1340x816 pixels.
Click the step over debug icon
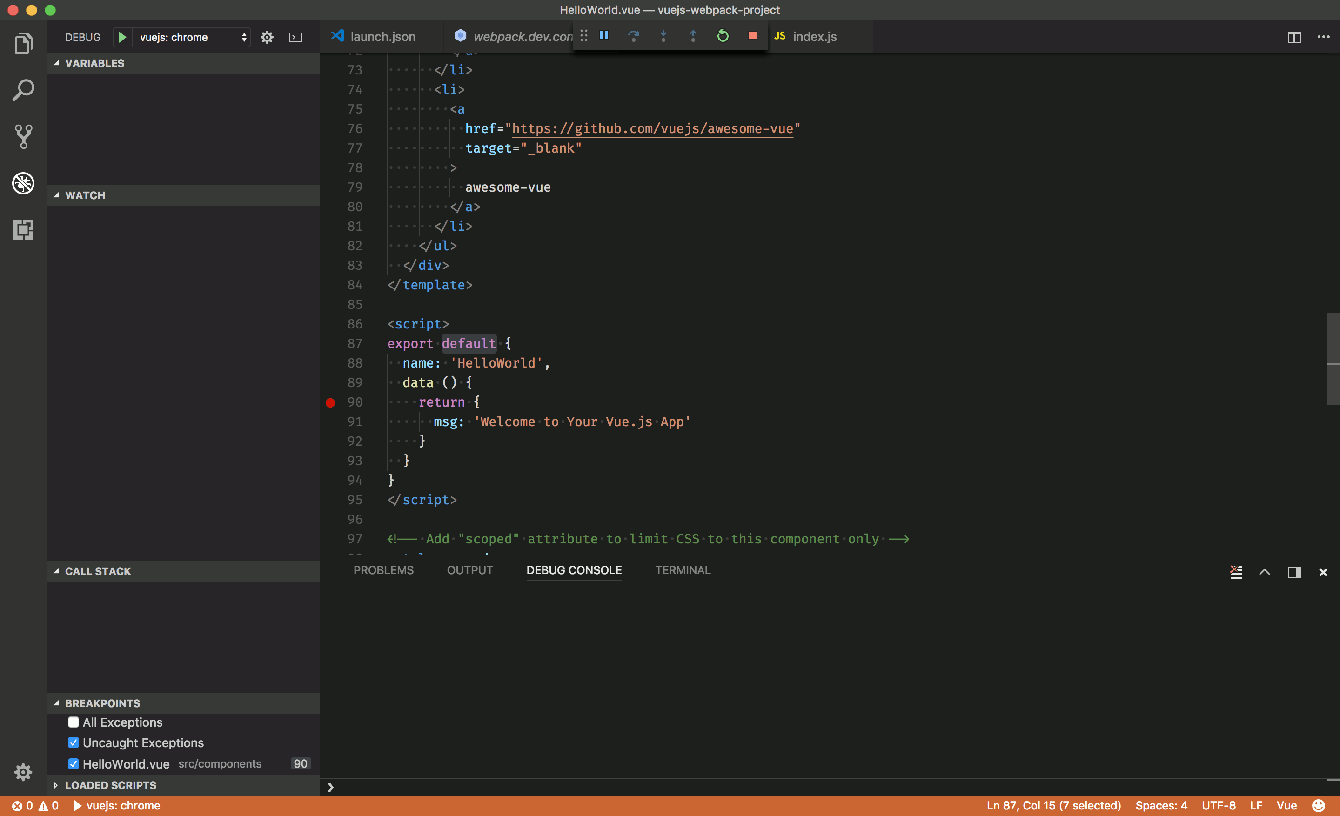tap(633, 36)
